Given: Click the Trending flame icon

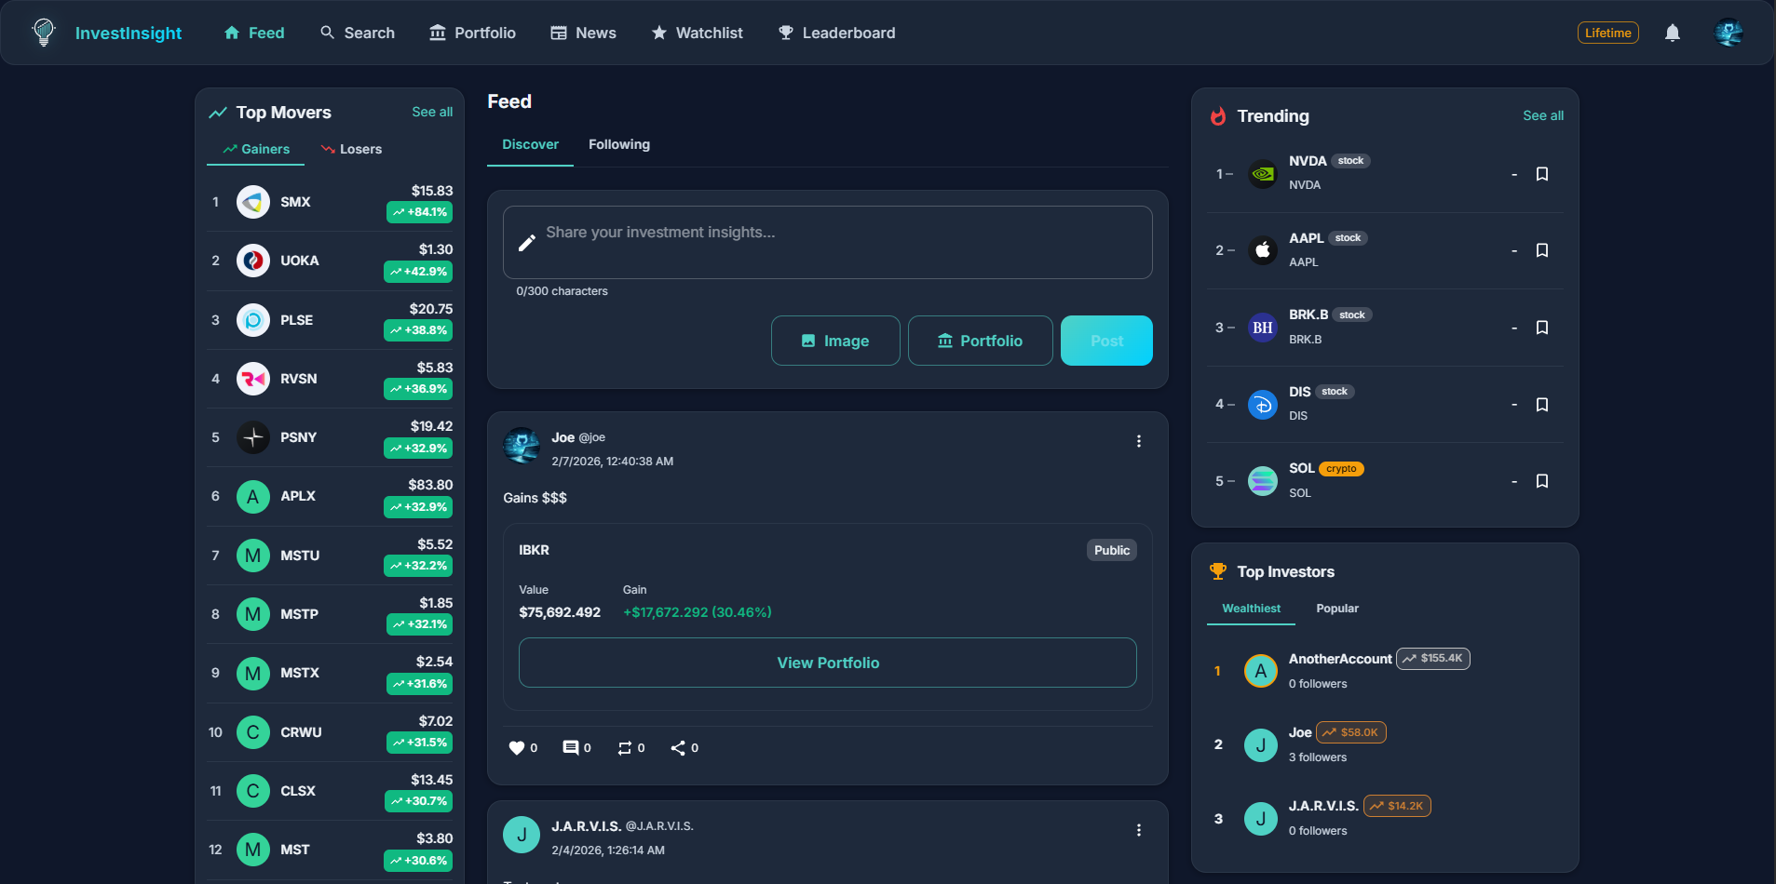Looking at the screenshot, I should pos(1218,116).
